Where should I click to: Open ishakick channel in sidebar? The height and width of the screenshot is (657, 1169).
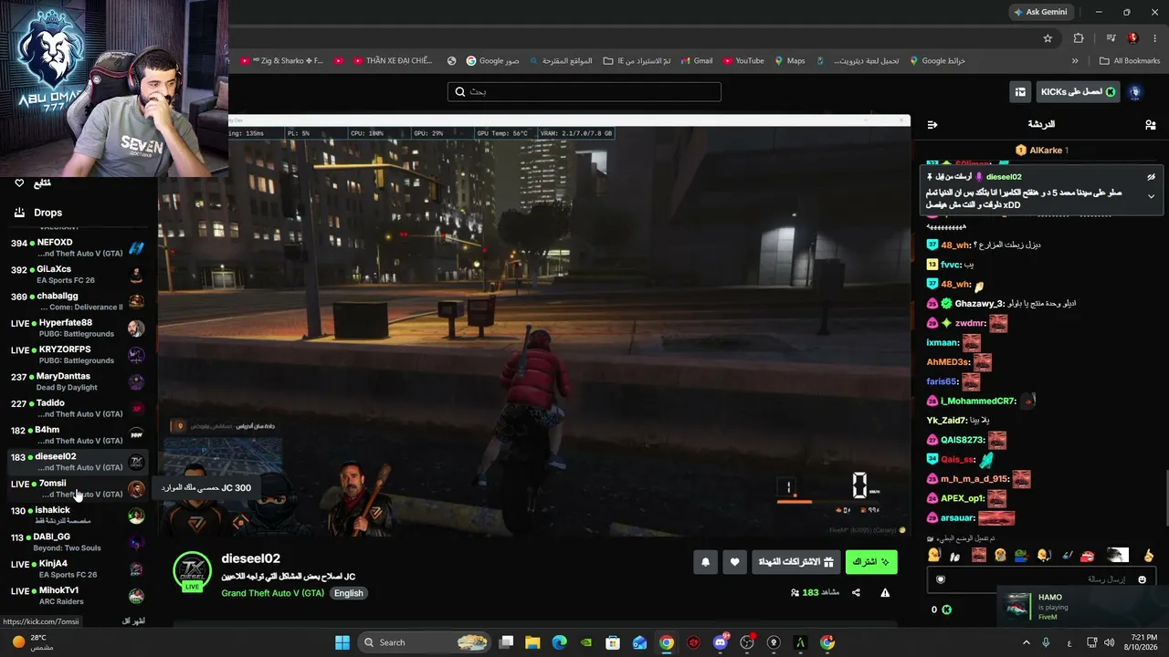pyautogui.click(x=78, y=516)
